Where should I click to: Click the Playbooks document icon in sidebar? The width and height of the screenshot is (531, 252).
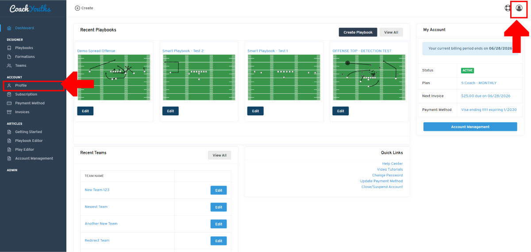(x=10, y=48)
